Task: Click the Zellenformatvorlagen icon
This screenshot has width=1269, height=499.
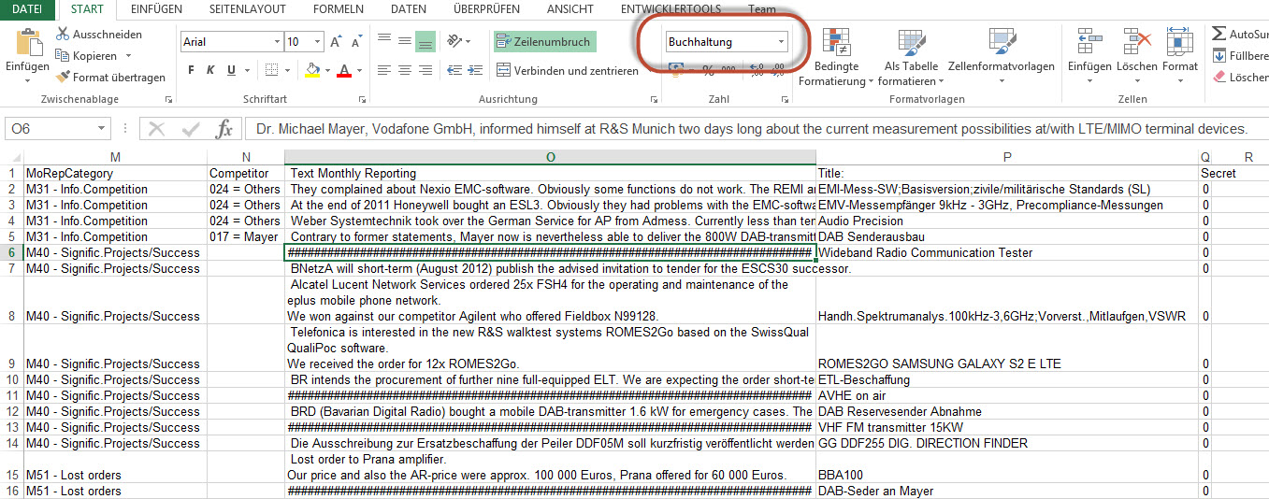Action: pos(1001,43)
